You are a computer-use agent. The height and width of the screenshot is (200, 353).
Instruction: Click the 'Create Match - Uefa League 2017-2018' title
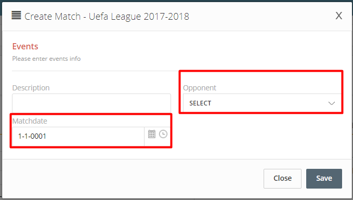tap(107, 17)
